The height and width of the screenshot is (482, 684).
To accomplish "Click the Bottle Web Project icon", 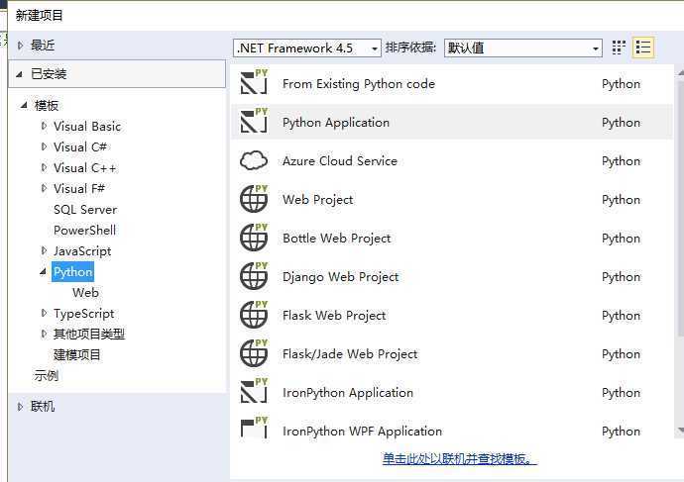I will (x=255, y=238).
